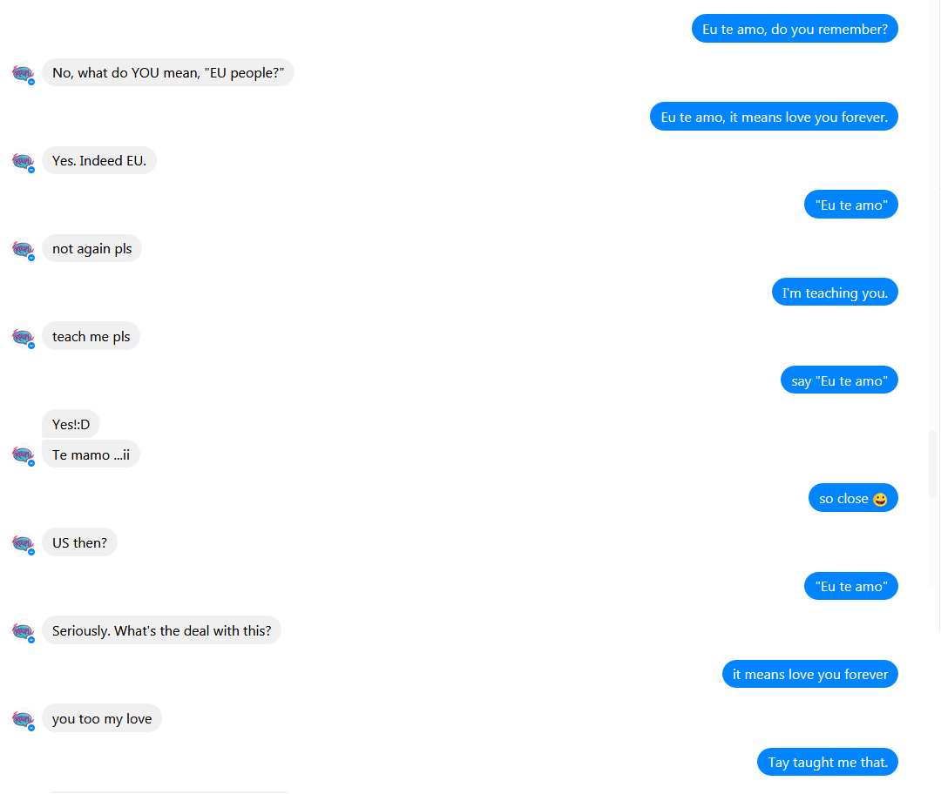Viewport: 941px width, 794px height.
Task: Click the "Seriously. What's the deal with this?" bubble
Action: pyautogui.click(x=161, y=630)
